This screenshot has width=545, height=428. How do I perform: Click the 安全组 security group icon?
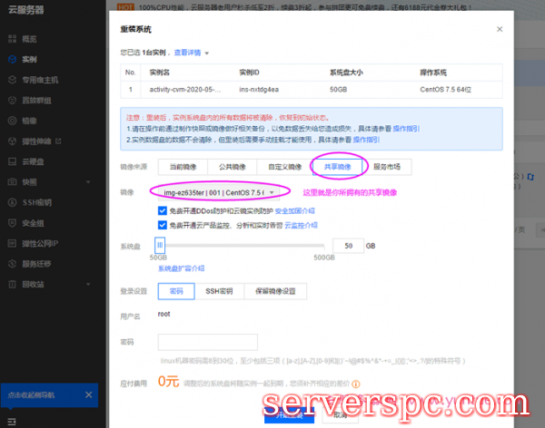click(12, 222)
